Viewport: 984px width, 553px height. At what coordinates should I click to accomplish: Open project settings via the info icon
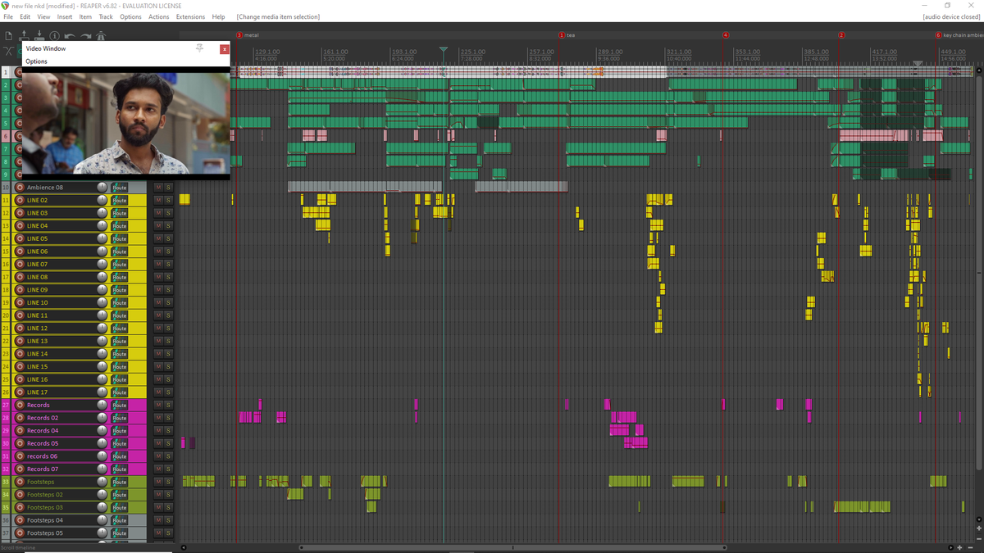click(54, 35)
